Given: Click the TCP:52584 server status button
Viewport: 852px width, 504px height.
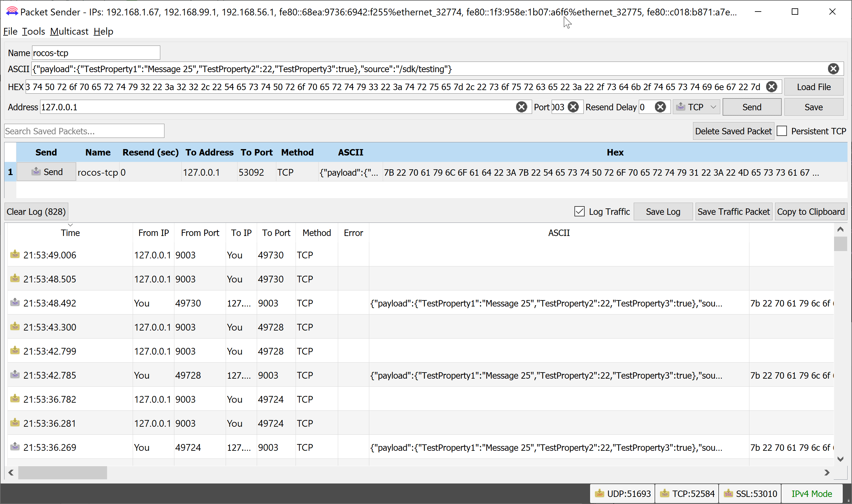Looking at the screenshot, I should coord(687,493).
